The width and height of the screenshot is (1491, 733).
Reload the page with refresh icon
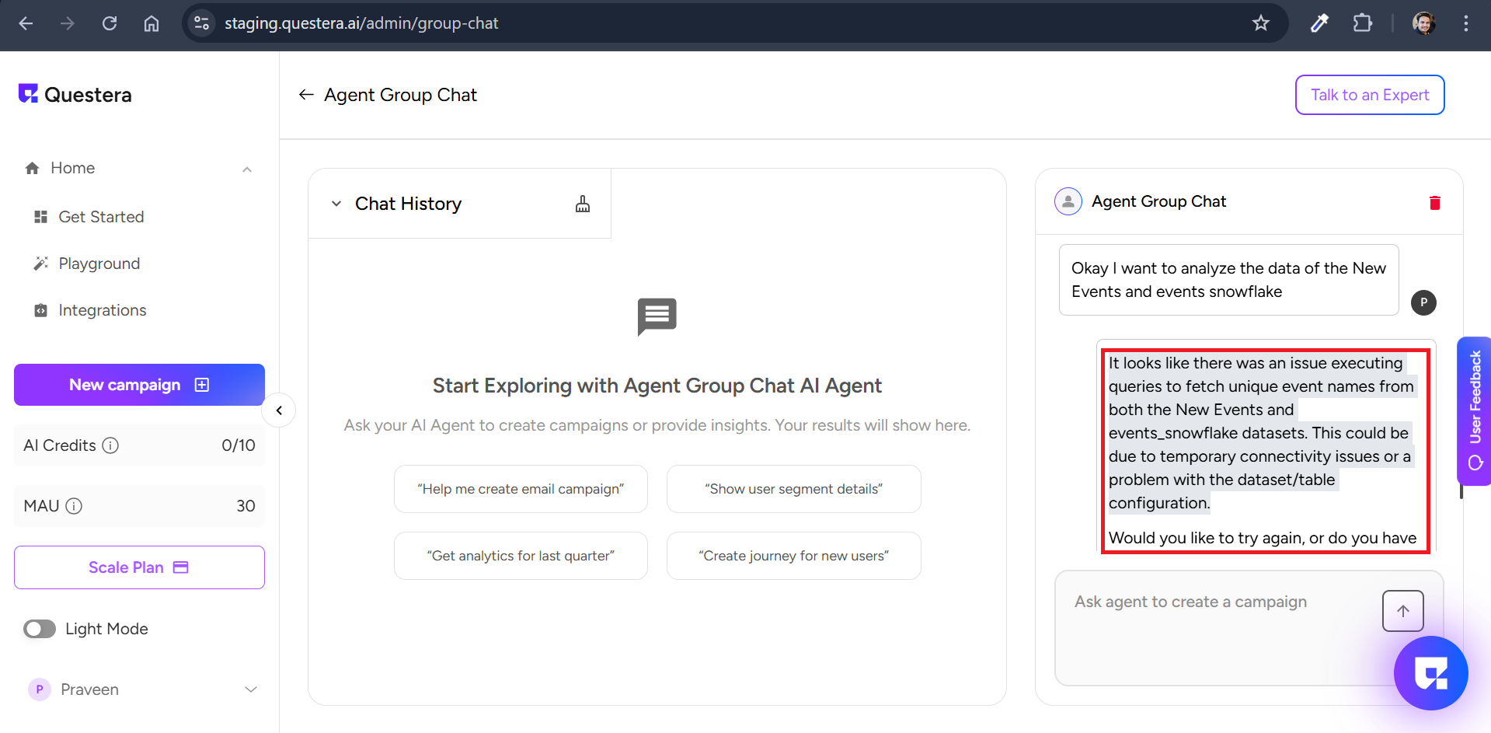110,23
